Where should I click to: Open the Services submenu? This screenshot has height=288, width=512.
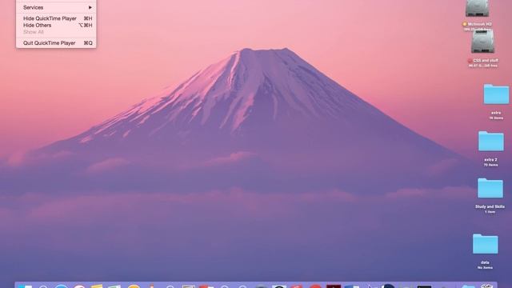(x=56, y=7)
